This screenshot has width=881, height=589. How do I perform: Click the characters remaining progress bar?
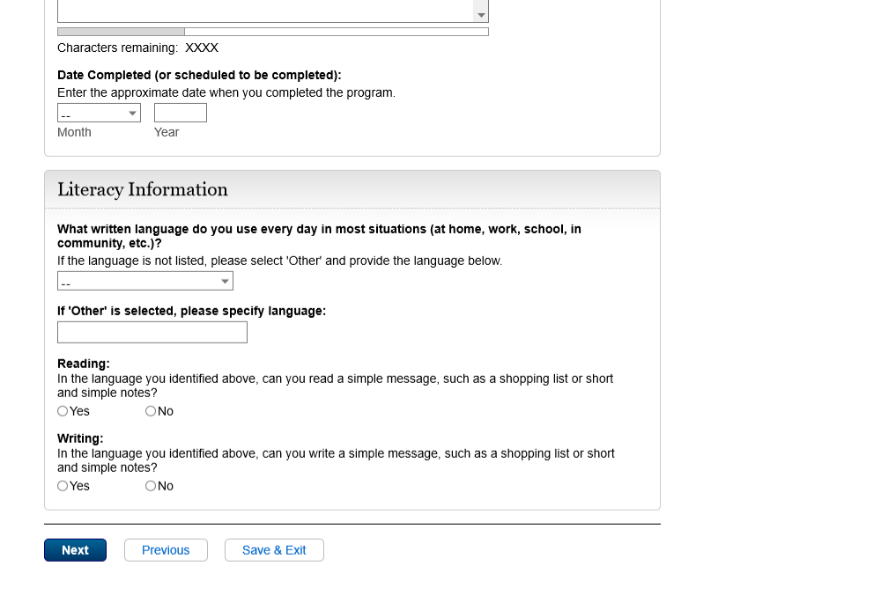[x=273, y=32]
